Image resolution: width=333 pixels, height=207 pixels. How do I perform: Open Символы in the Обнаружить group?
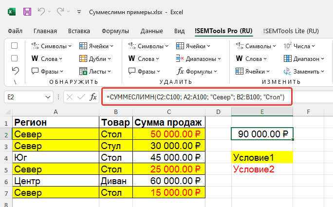coord(52,46)
